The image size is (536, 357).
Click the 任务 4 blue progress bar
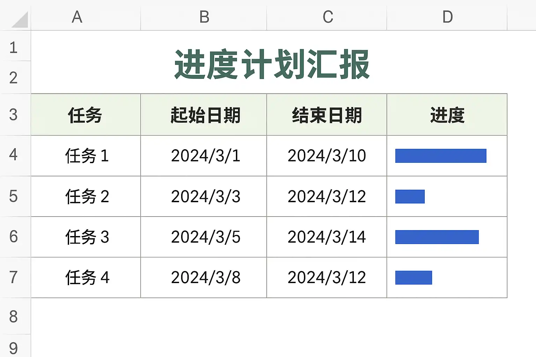[414, 278]
